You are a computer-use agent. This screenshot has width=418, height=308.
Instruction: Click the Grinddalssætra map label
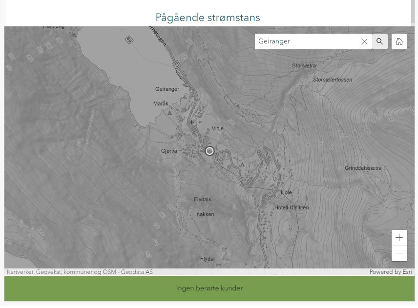(x=363, y=168)
